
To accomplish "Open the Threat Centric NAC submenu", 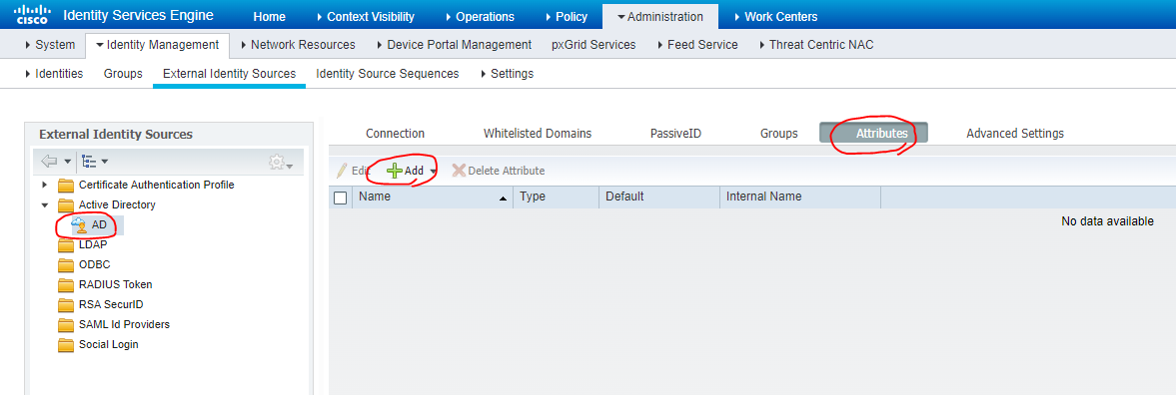I will coord(815,45).
